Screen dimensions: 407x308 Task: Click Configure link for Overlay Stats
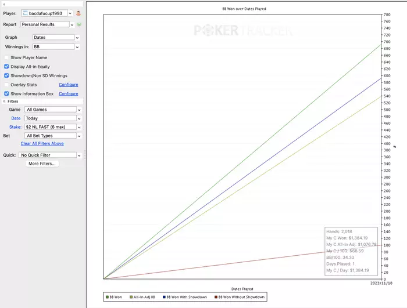pyautogui.click(x=68, y=85)
